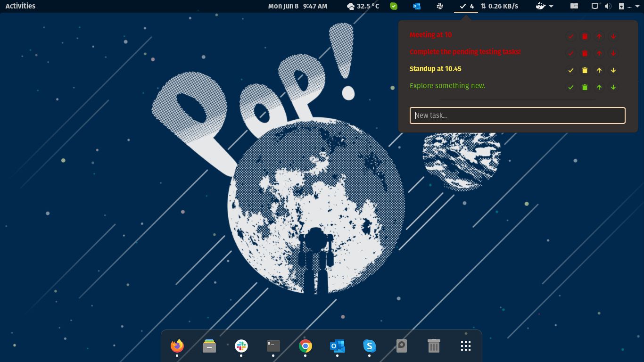
Task: Open the Activities menu
Action: pyautogui.click(x=20, y=6)
